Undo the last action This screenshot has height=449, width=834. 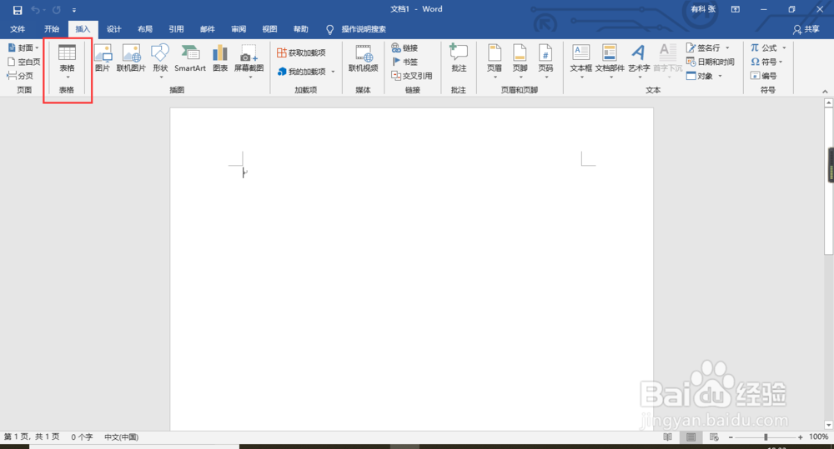tap(35, 9)
